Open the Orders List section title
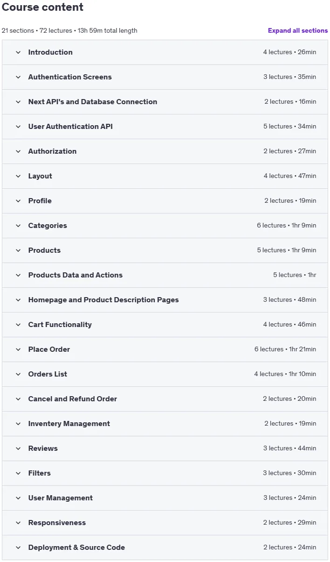 click(48, 374)
